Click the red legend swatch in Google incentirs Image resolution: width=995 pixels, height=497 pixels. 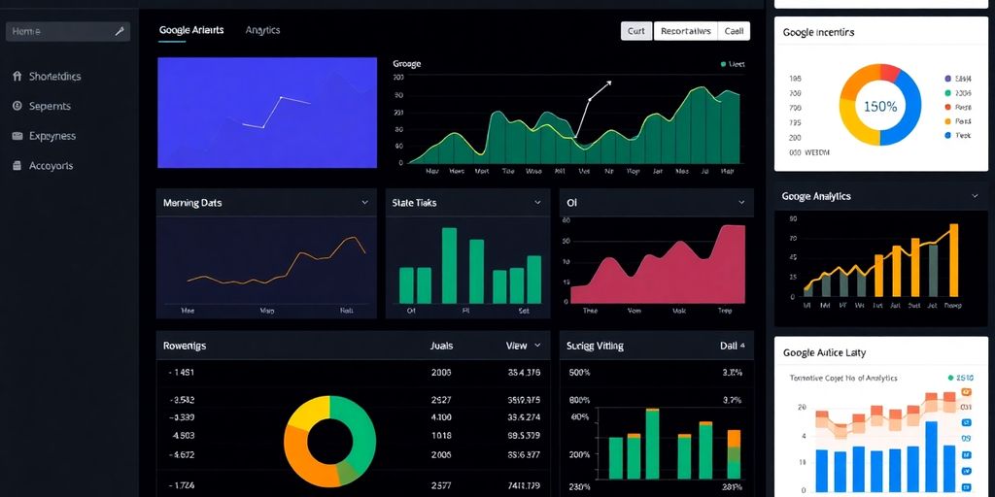[x=948, y=107]
